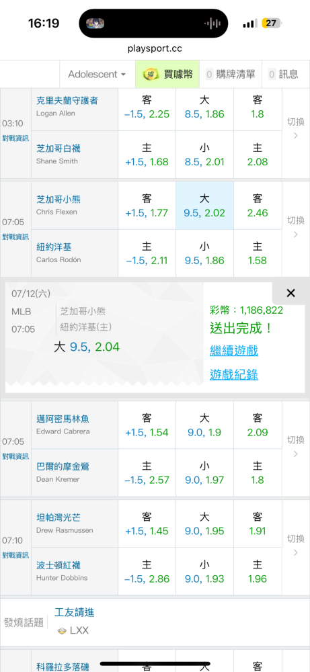The height and width of the screenshot is (672, 310).
Task: Pick 客 +1.5, 1.54 Marlins spread
Action: (147, 425)
